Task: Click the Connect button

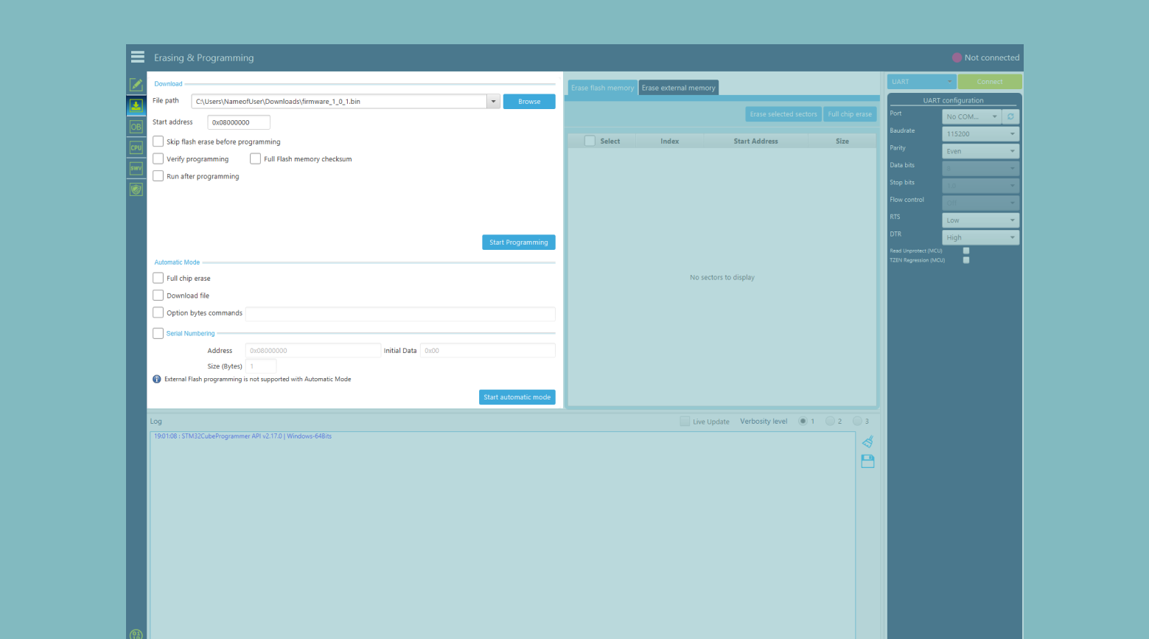Action: [x=990, y=82]
